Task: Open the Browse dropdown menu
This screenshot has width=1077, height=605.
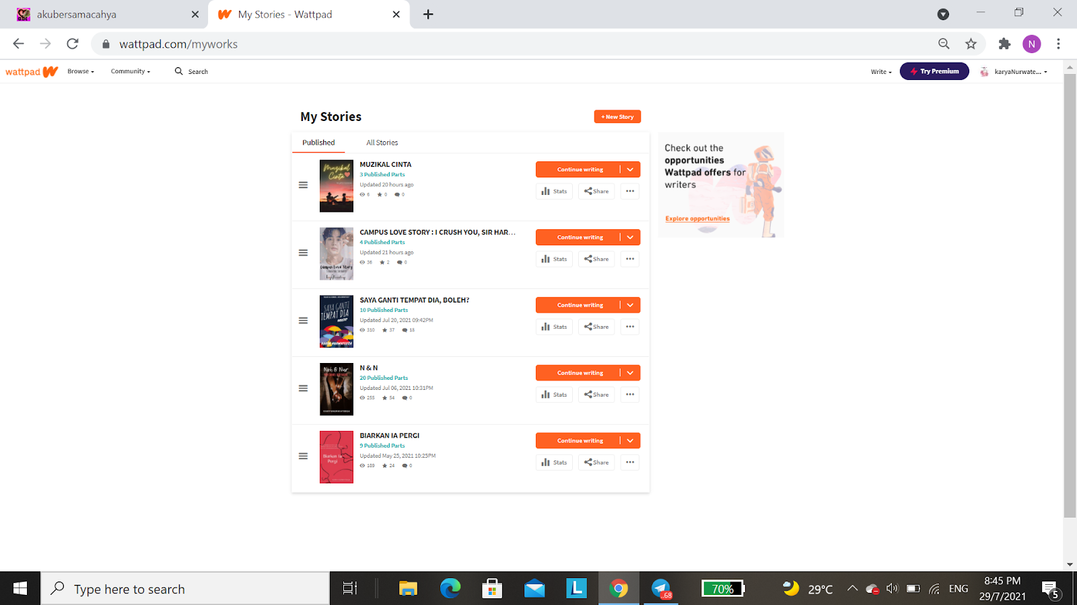Action: pos(81,71)
